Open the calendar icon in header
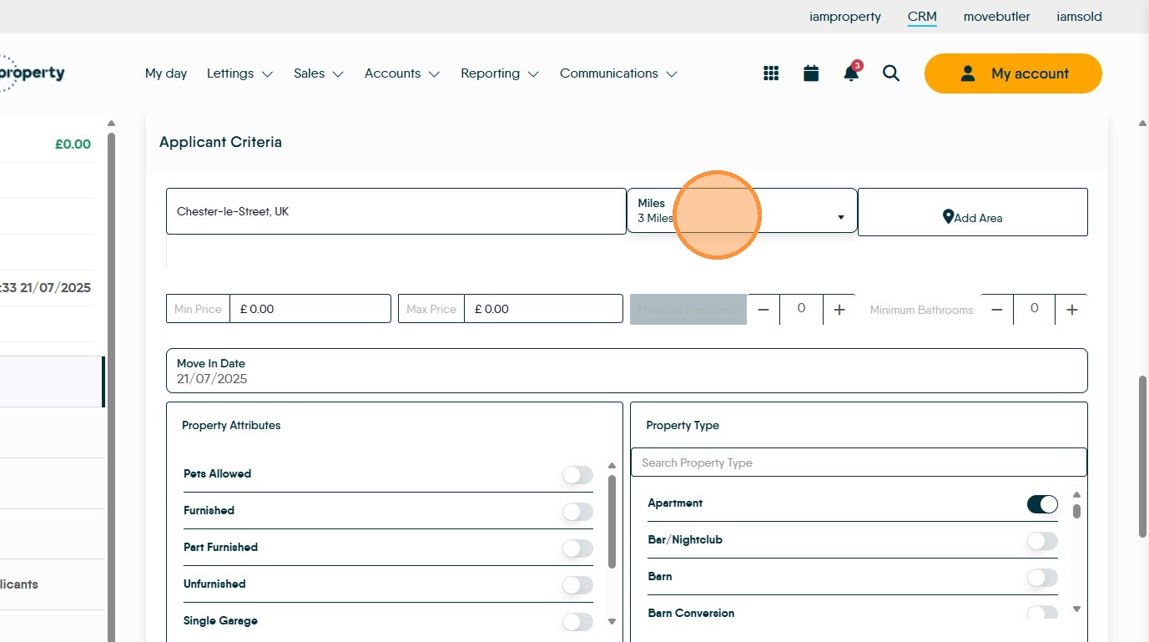This screenshot has height=642, width=1149. click(811, 73)
